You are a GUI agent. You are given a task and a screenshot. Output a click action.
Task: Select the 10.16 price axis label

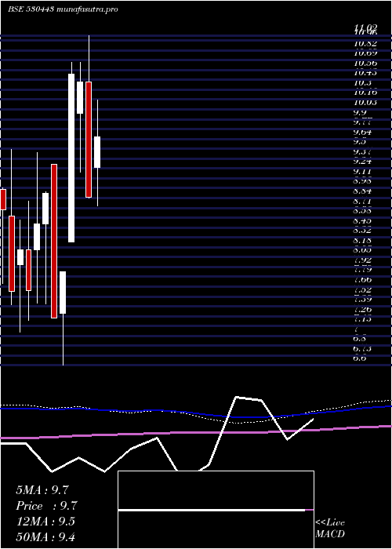pyautogui.click(x=365, y=93)
